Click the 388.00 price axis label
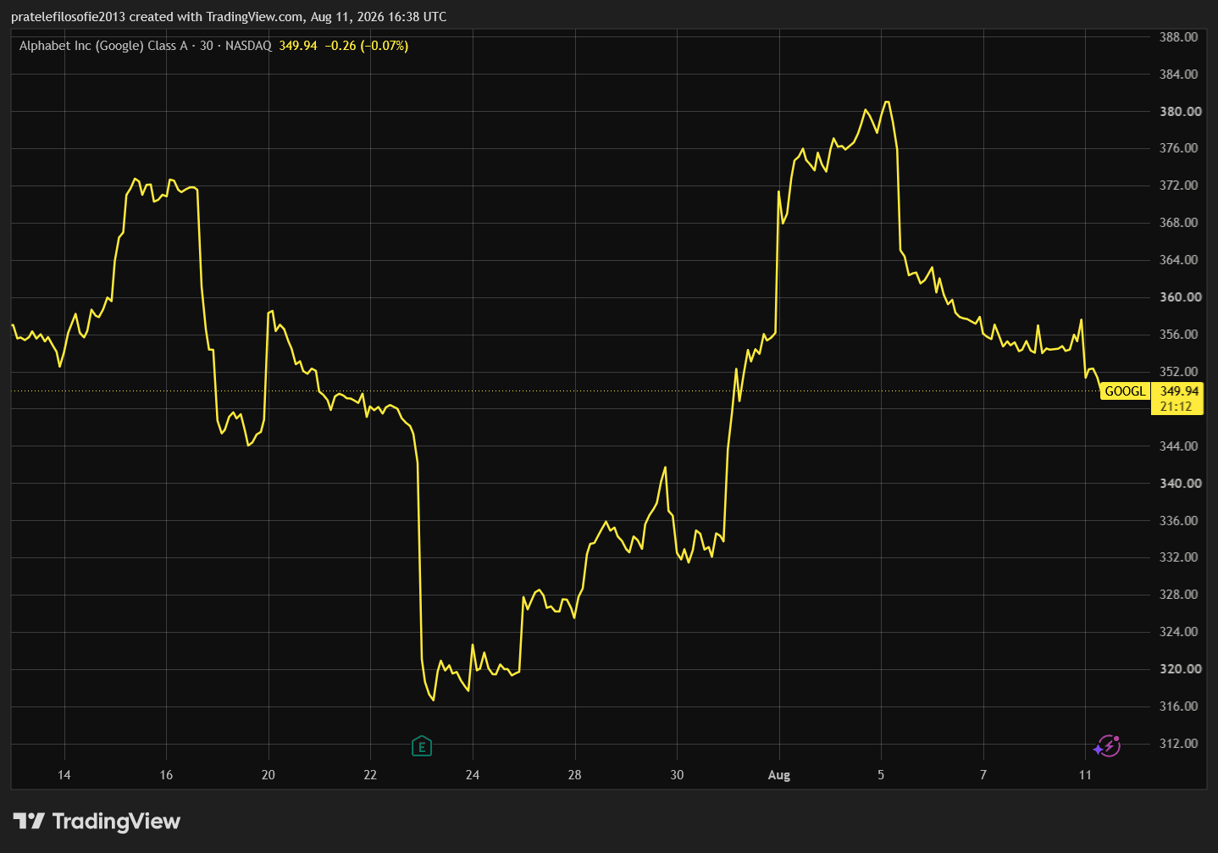This screenshot has width=1218, height=853. point(1179,37)
